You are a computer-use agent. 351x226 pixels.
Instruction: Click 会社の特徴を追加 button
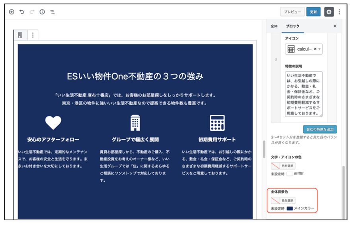pos(320,129)
